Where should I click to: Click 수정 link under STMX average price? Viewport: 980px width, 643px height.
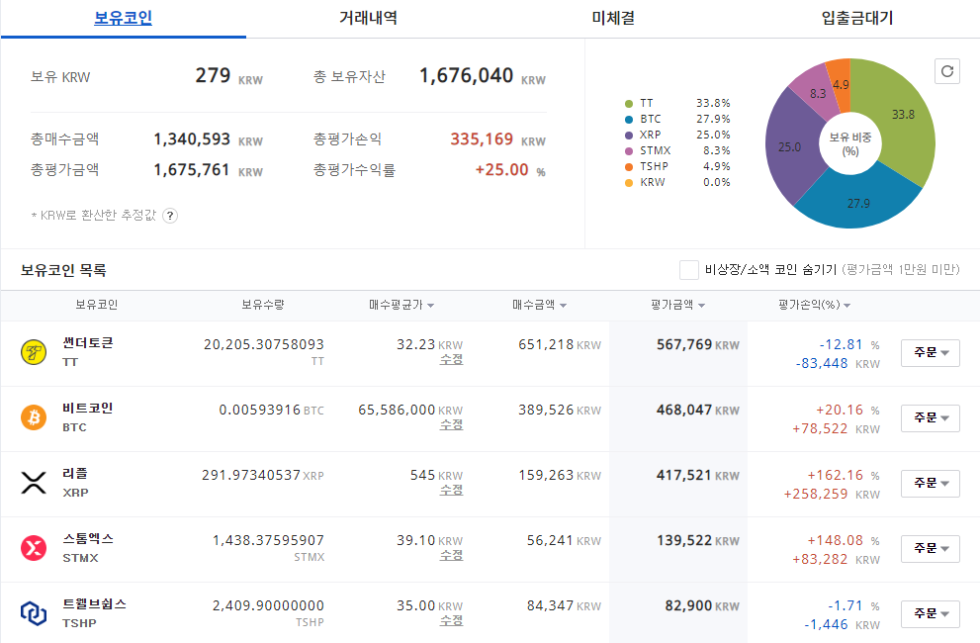(x=451, y=555)
